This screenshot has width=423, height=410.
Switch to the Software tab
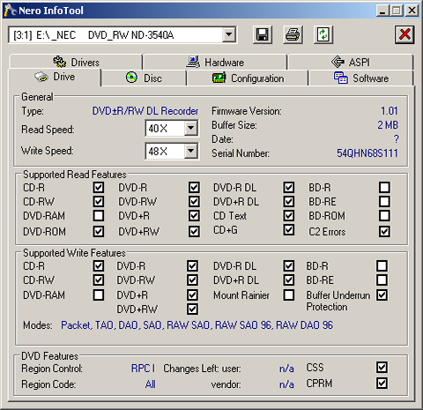point(361,78)
